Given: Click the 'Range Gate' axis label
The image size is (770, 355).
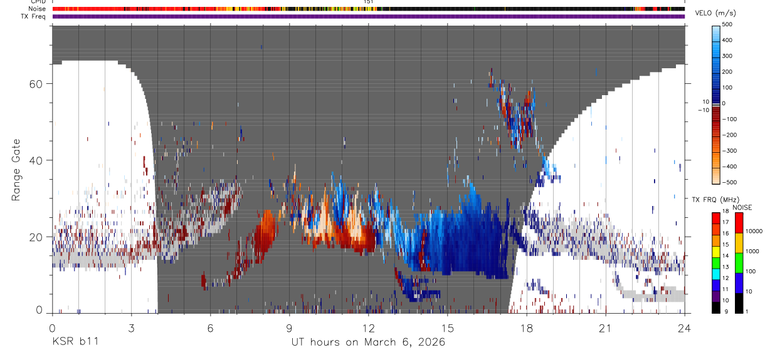Looking at the screenshot, I should click(16, 171).
